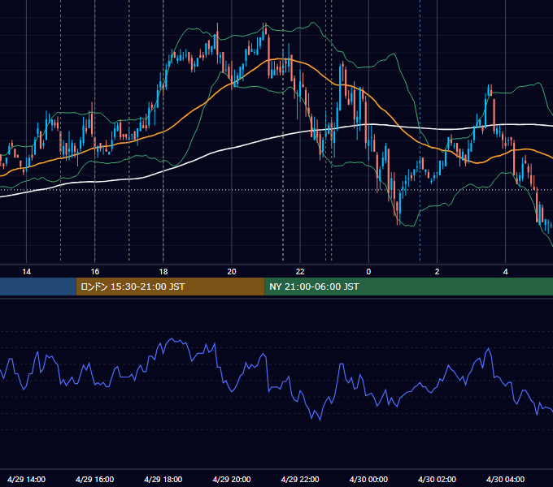Click the 4/29 20:00 time label
The image size is (553, 487).
[x=232, y=479]
